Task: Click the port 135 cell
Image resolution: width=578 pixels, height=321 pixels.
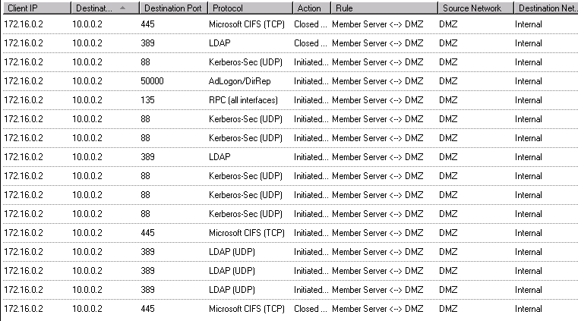Action: 148,100
